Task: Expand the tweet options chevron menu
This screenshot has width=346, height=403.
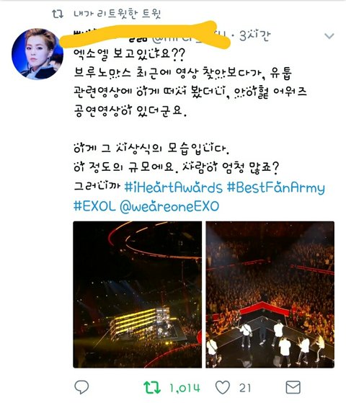Action: point(329,36)
